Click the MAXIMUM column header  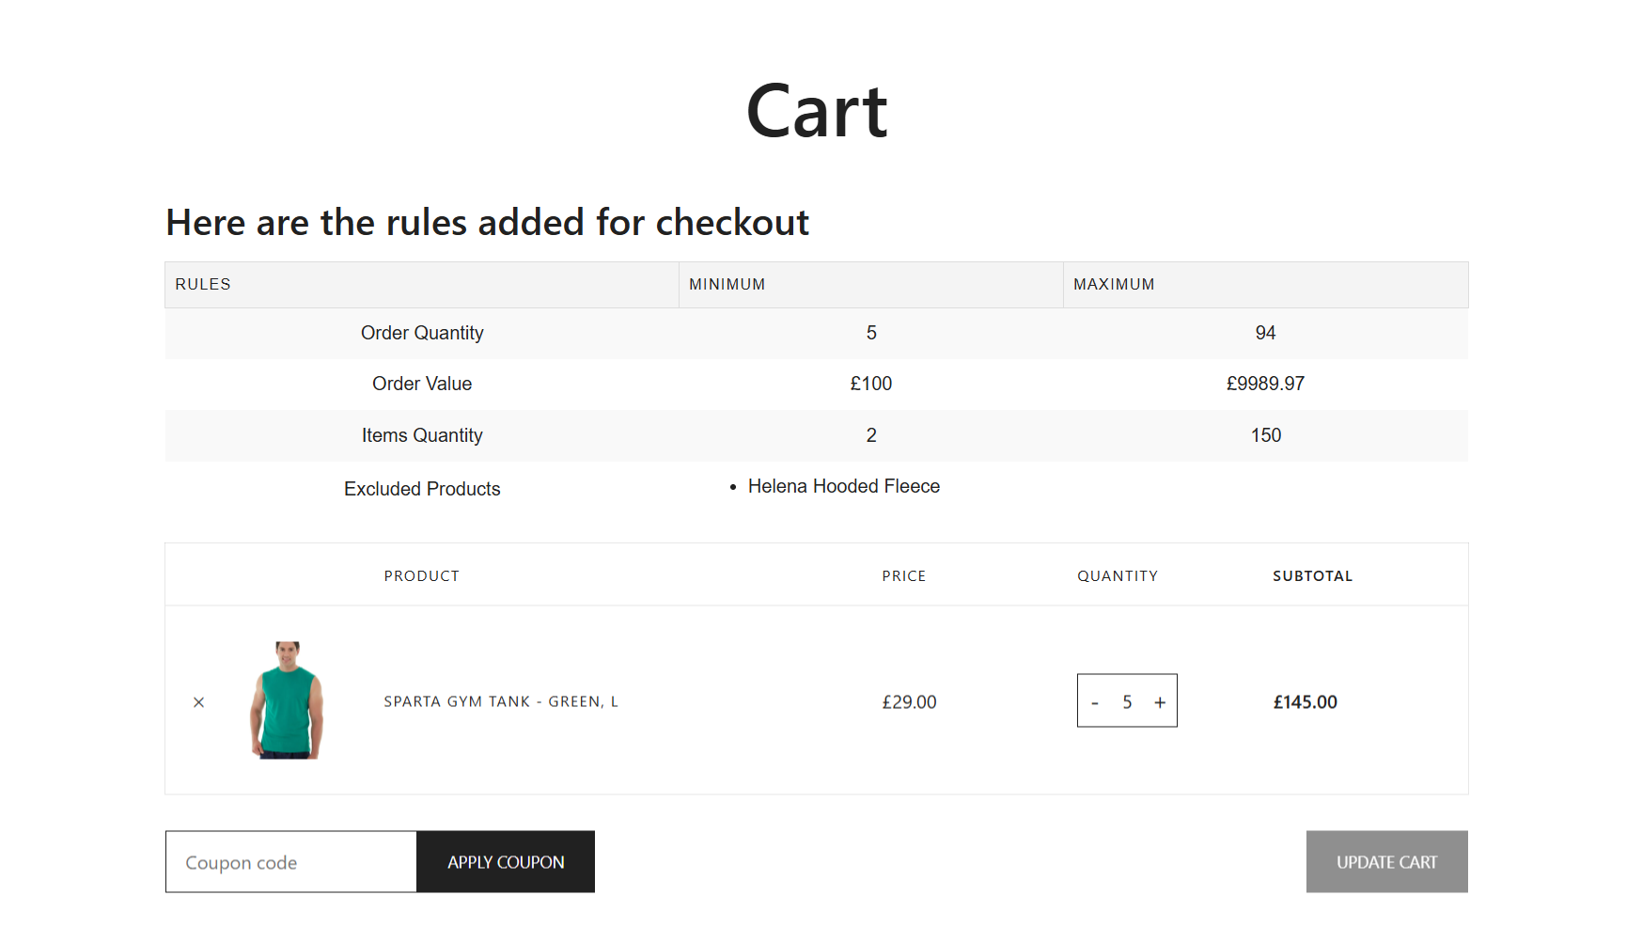1115,284
